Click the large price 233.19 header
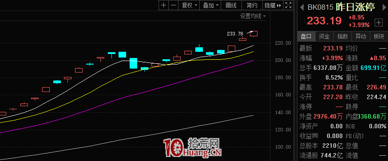Viewport: 388px width, 161px height. pyautogui.click(x=324, y=21)
